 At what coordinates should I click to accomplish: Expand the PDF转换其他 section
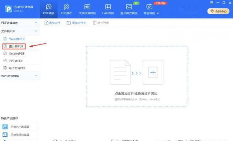tap(20, 23)
